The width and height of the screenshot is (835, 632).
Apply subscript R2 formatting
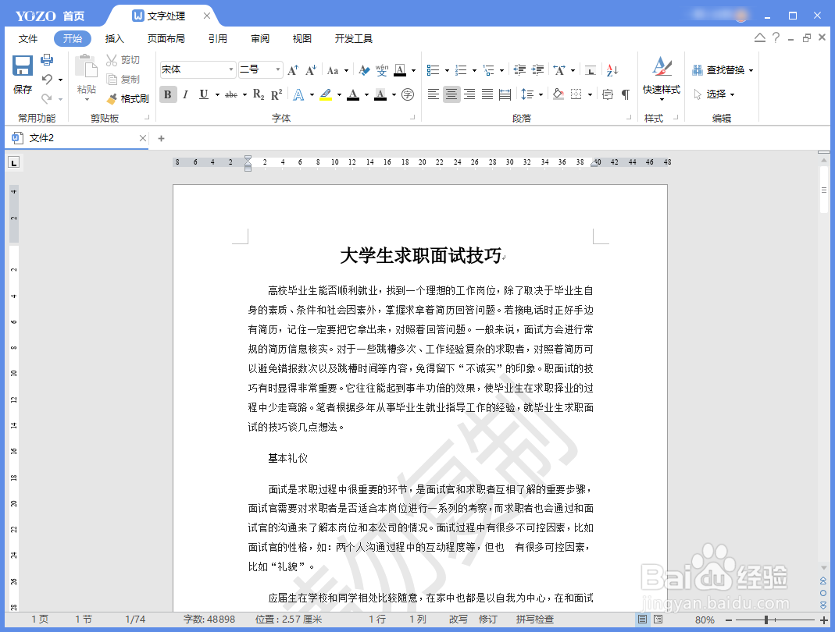tap(259, 94)
